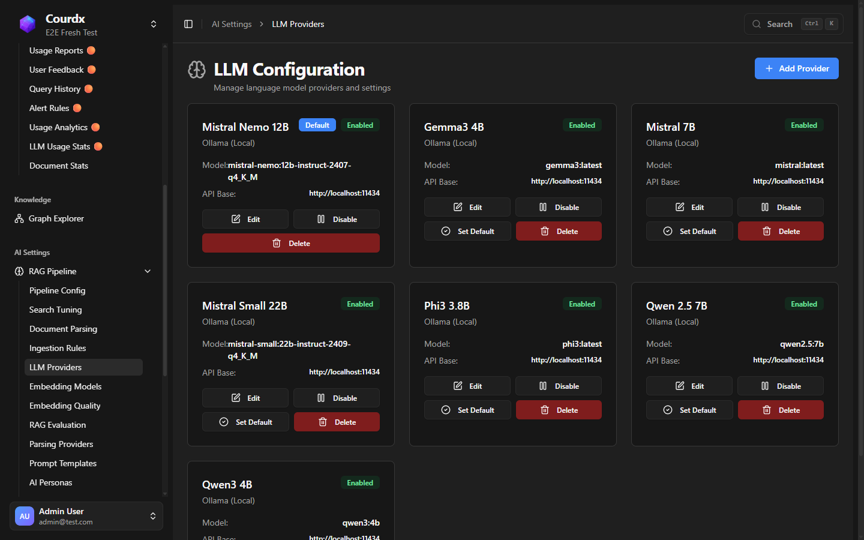Click the orange badge beside Usage Reports
This screenshot has width=864, height=540.
point(91,50)
